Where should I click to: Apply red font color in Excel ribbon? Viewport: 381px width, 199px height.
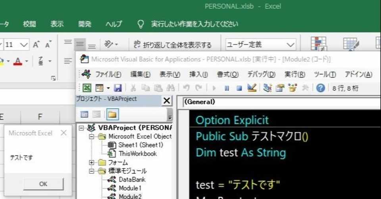coord(18,61)
